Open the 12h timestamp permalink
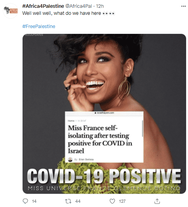 100,6
